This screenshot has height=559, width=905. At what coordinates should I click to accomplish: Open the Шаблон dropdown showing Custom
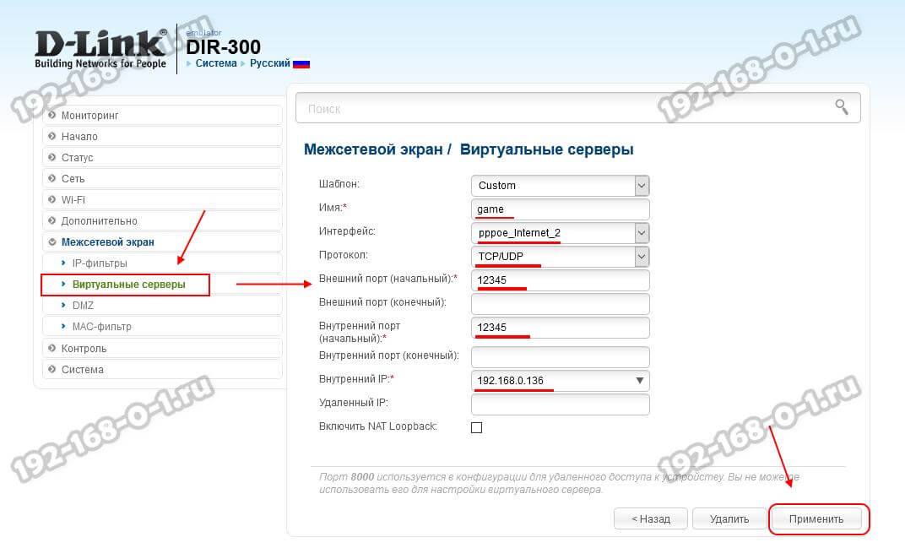click(561, 186)
